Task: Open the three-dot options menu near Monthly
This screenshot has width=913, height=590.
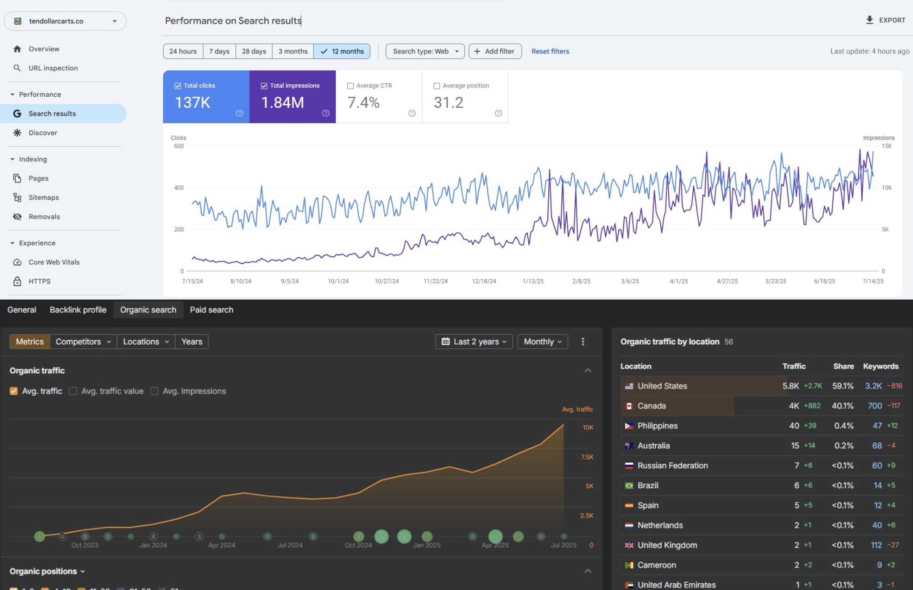Action: click(583, 341)
